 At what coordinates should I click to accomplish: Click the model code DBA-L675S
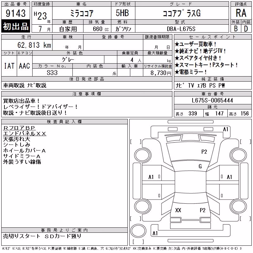(181, 29)
